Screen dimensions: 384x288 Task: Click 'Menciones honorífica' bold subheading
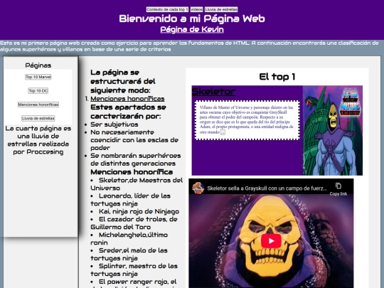tap(132, 172)
